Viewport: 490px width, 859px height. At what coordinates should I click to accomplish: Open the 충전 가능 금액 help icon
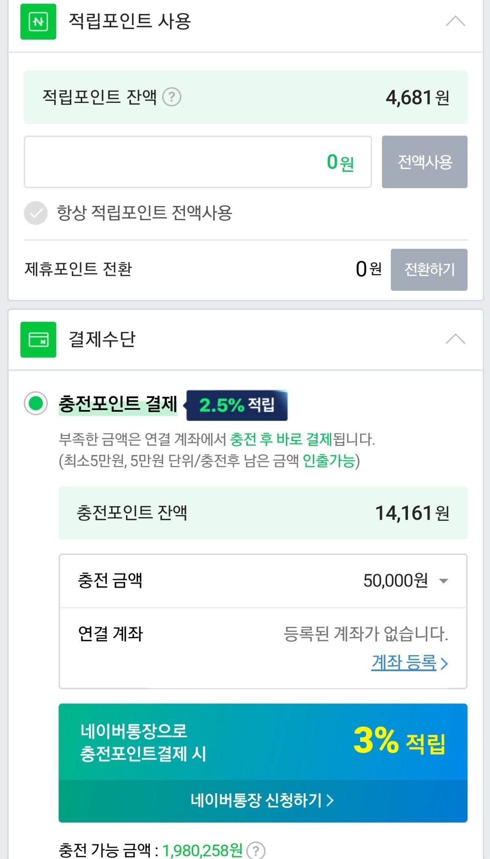click(x=256, y=850)
